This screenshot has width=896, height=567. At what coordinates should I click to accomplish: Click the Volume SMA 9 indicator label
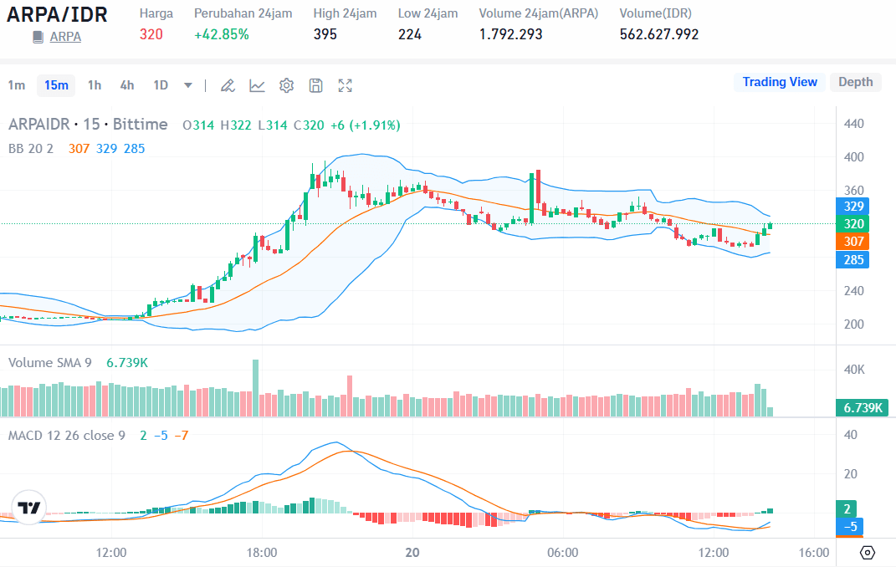50,363
